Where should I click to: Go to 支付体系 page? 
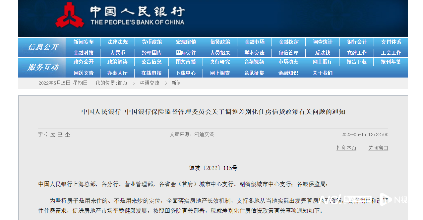(391, 42)
